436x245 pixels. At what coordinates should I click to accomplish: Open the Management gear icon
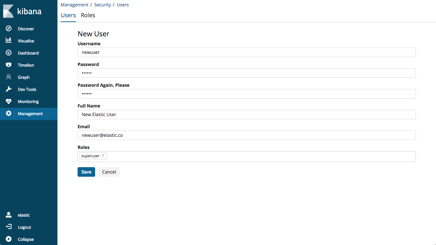tap(9, 113)
